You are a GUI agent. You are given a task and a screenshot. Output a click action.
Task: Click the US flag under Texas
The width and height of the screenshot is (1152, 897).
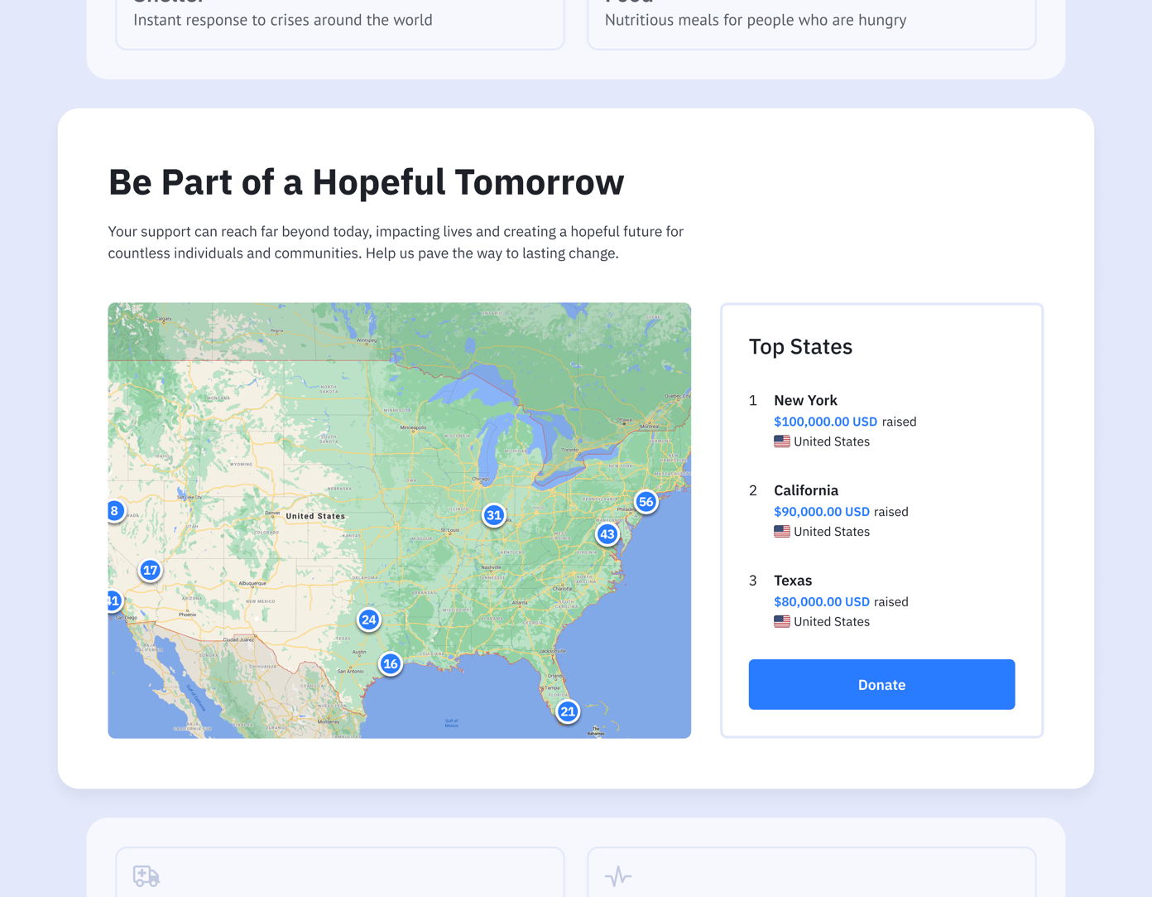[782, 622]
